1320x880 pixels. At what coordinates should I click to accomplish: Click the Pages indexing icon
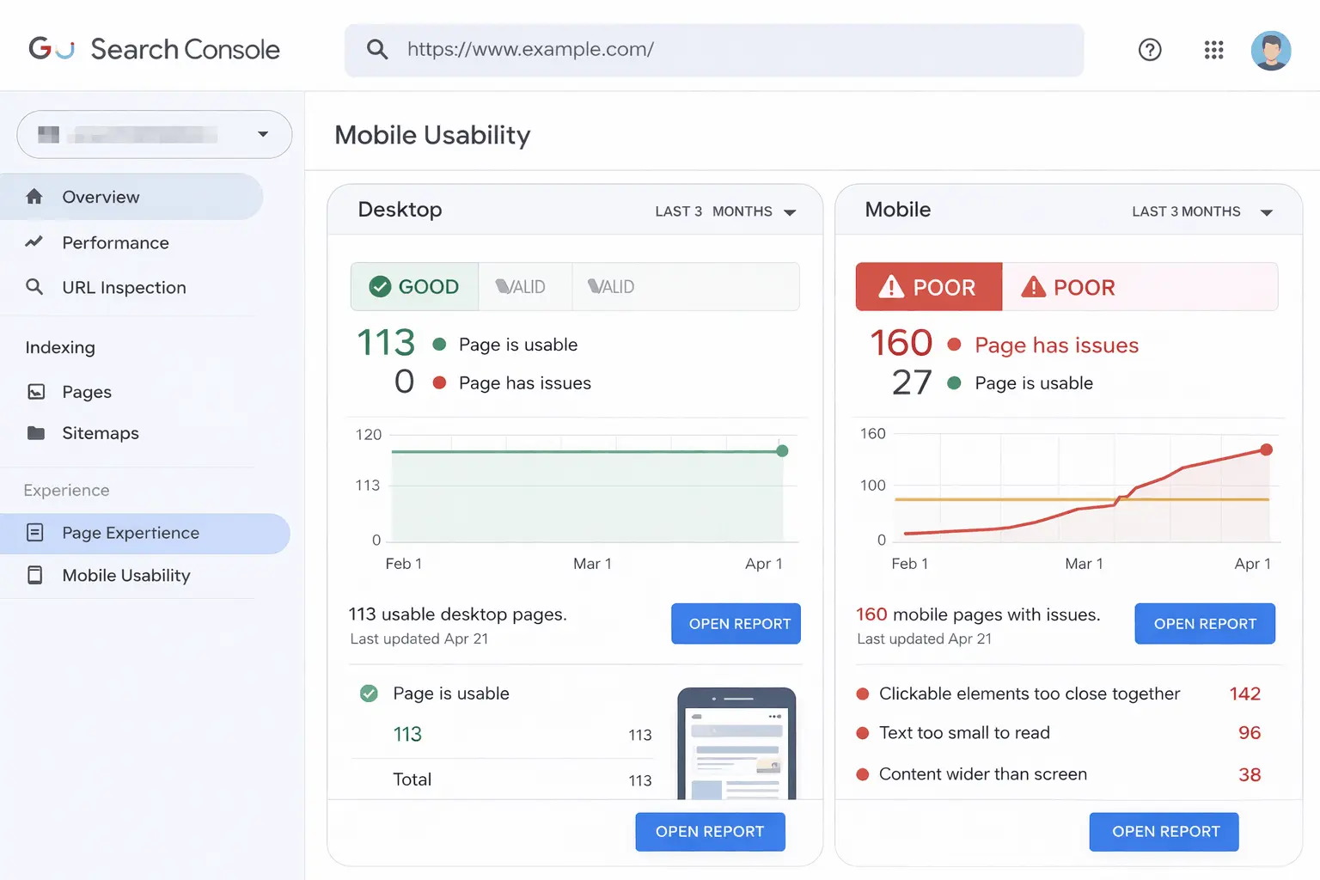pos(36,391)
